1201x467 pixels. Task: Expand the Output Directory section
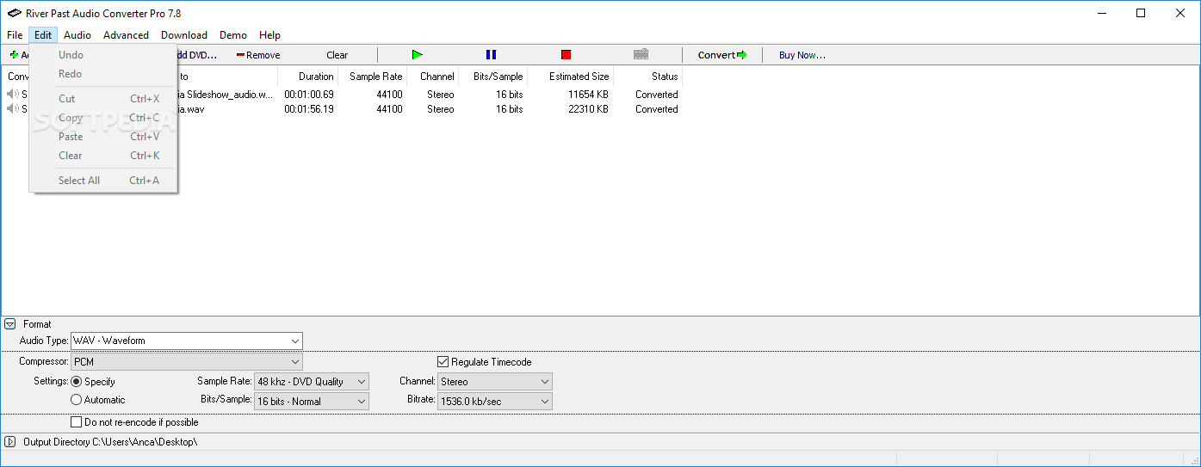click(x=10, y=442)
